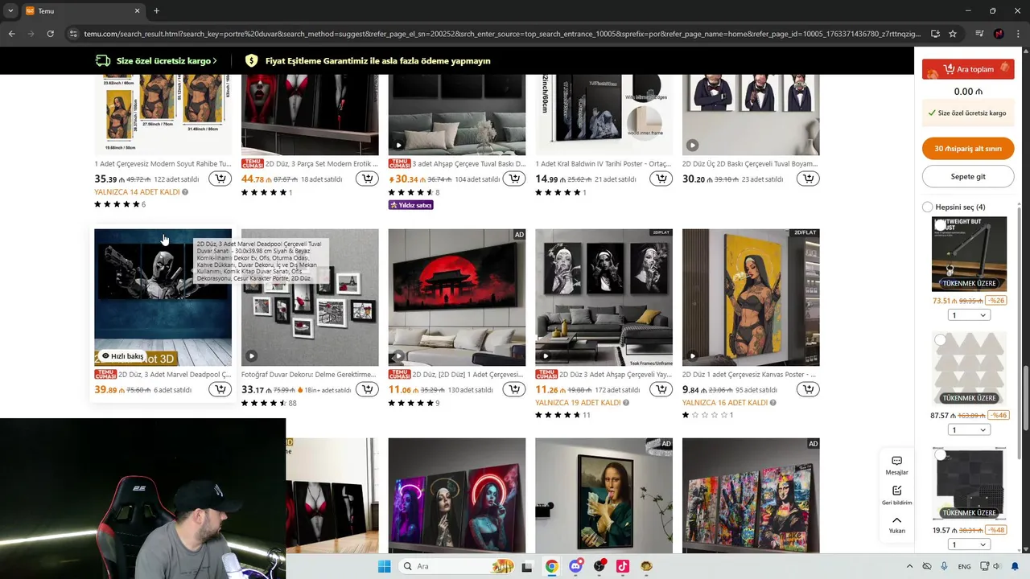Open Chrome's three-dot menu

tap(1017, 34)
